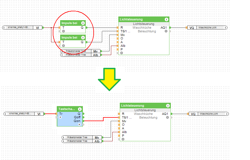The image size is (250, 160).
Task: Click R input of lower Lichtsteuerung block
Action: (x=123, y=114)
